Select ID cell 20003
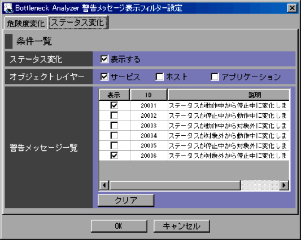The width and height of the screenshot is (301, 240). point(149,126)
